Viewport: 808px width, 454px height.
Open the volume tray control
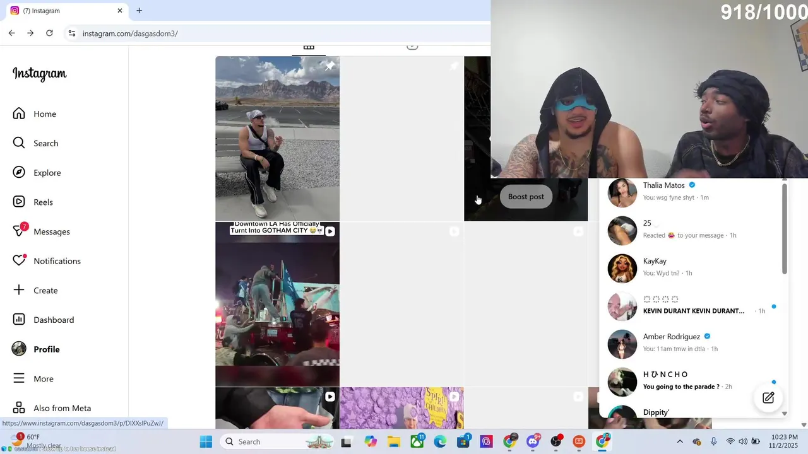[744, 441]
